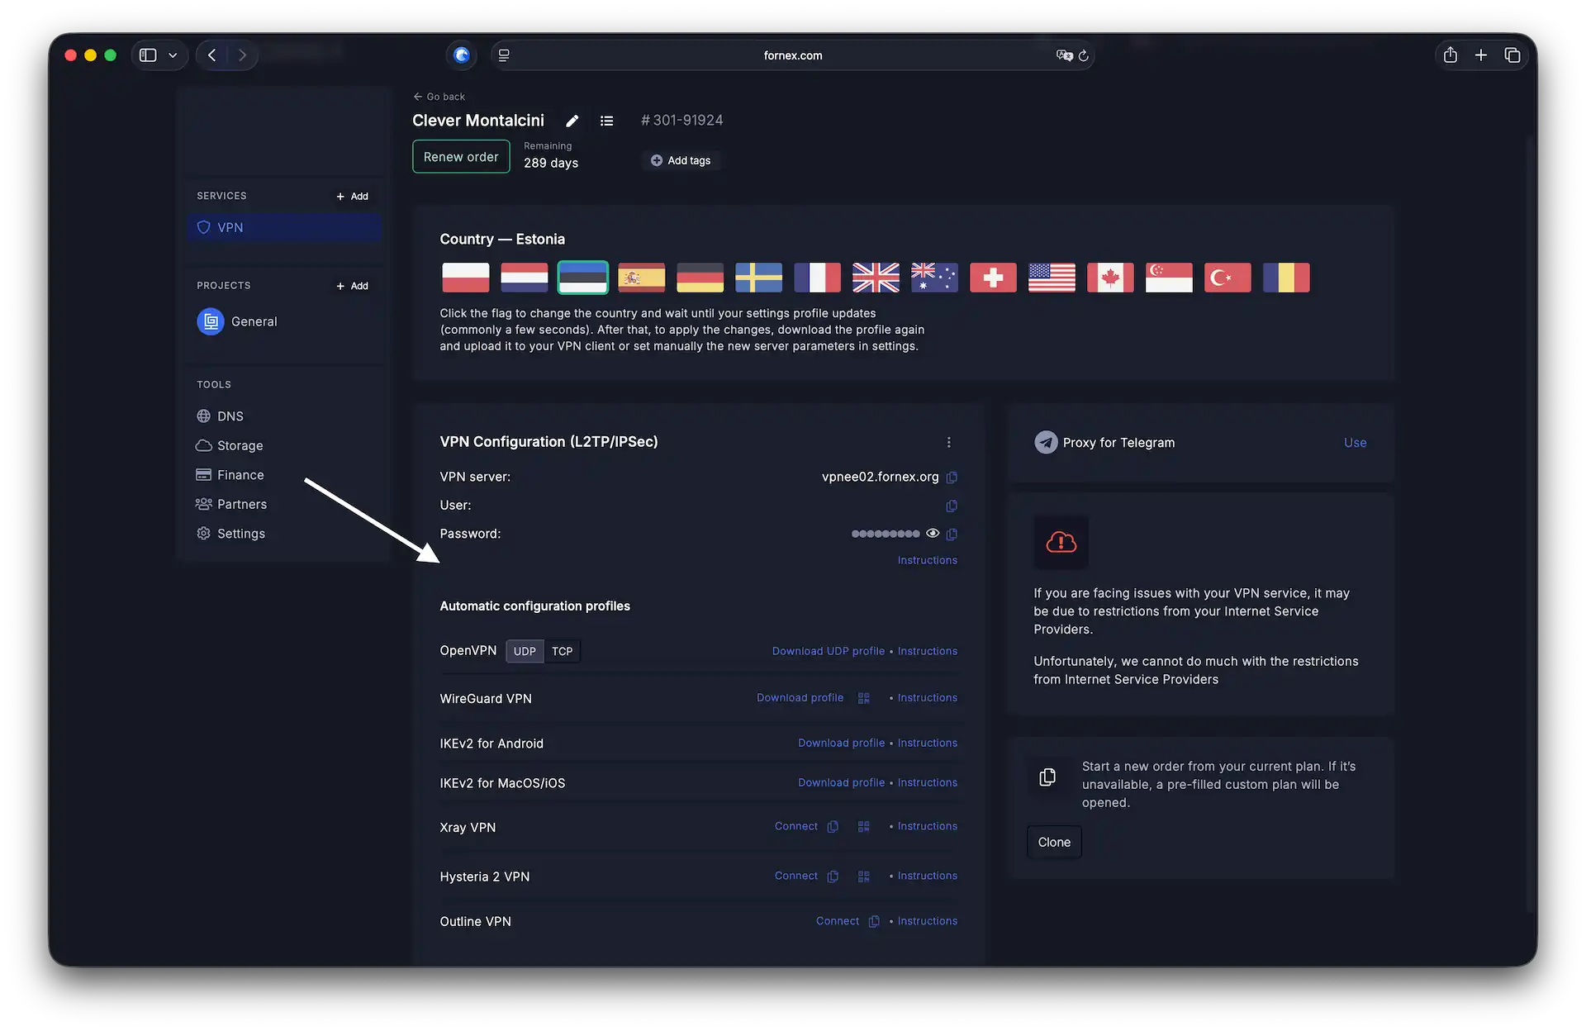Open Partners section
The height and width of the screenshot is (1031, 1586).
(x=231, y=505)
